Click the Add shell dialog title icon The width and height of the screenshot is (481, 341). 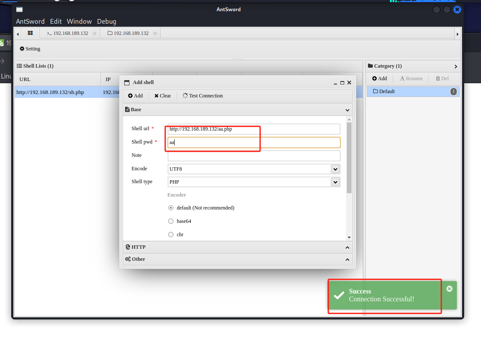coord(127,83)
